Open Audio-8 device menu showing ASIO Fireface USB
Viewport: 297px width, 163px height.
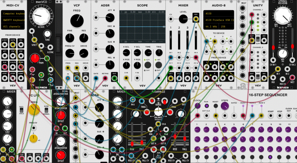pyautogui.click(x=219, y=20)
